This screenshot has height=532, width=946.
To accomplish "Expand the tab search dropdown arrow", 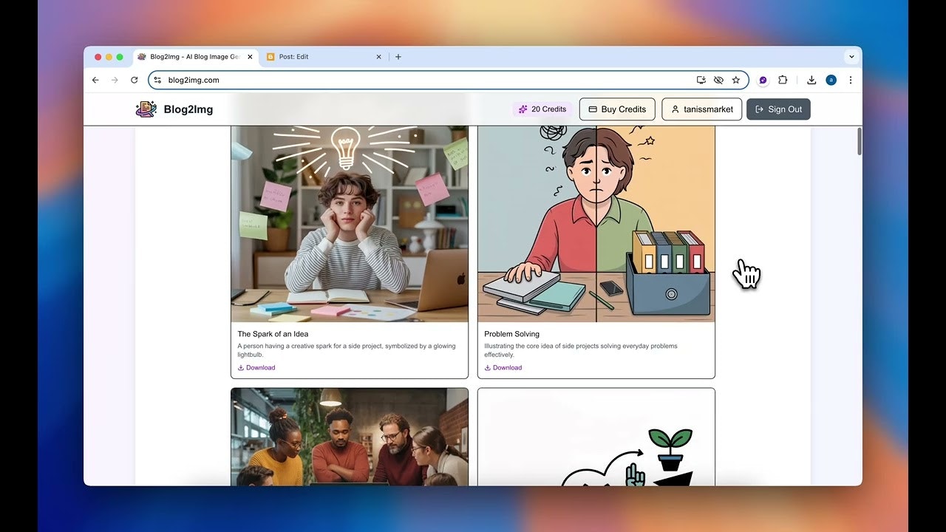I will pos(851,57).
